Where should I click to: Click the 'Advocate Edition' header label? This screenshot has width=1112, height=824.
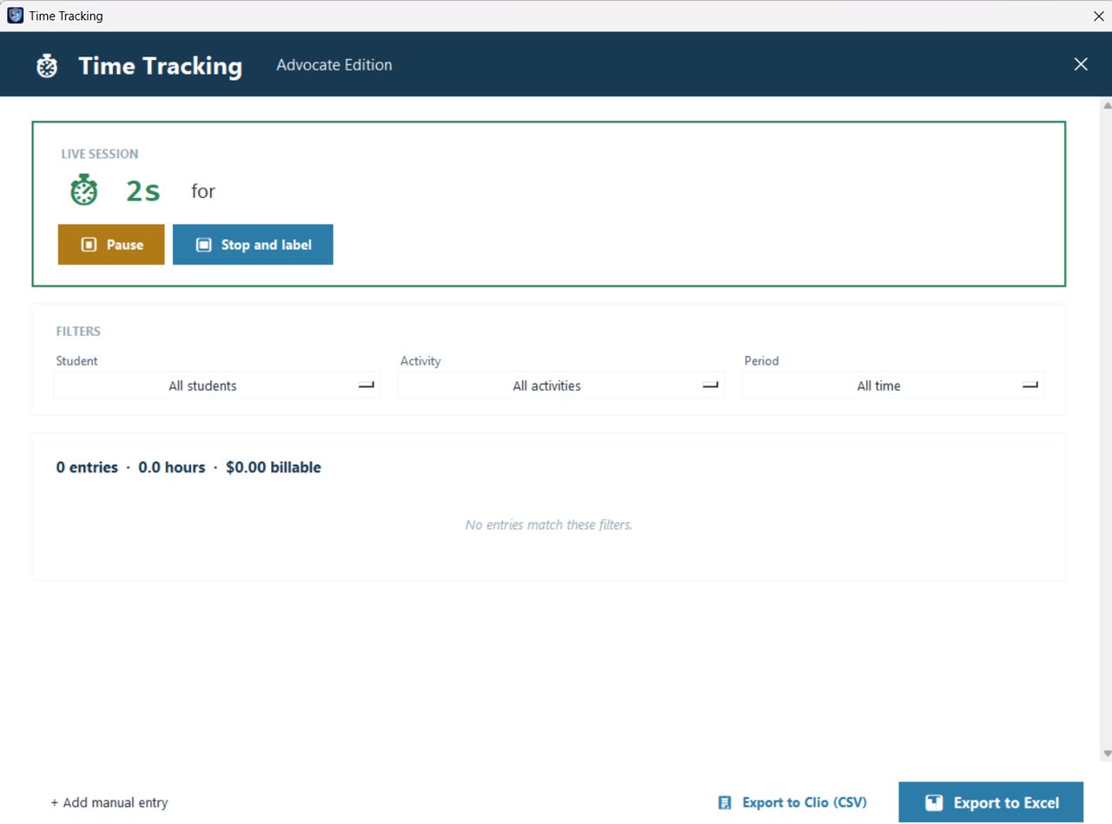pos(334,65)
